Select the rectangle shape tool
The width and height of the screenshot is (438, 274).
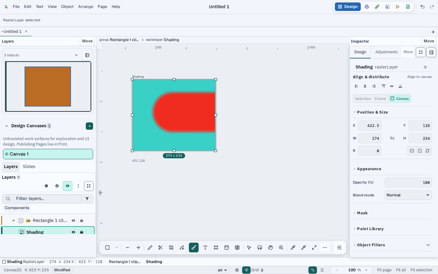pyautogui.click(x=107, y=248)
